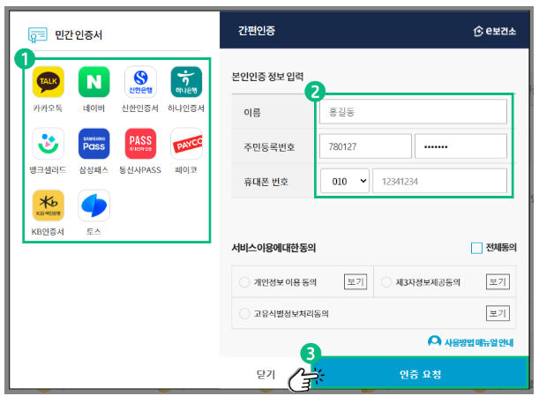Select carrier PASS authentication icon
539x396 pixels.
click(140, 144)
